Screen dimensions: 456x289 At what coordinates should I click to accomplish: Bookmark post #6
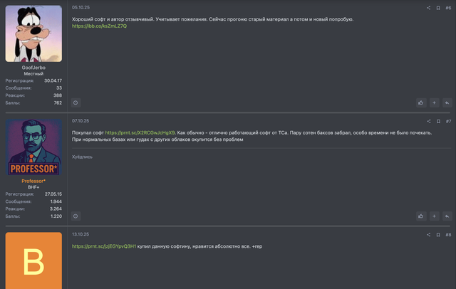tap(437, 8)
